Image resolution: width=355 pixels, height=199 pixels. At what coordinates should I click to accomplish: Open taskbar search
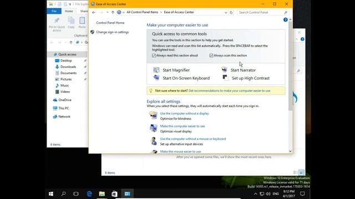tap(64, 194)
